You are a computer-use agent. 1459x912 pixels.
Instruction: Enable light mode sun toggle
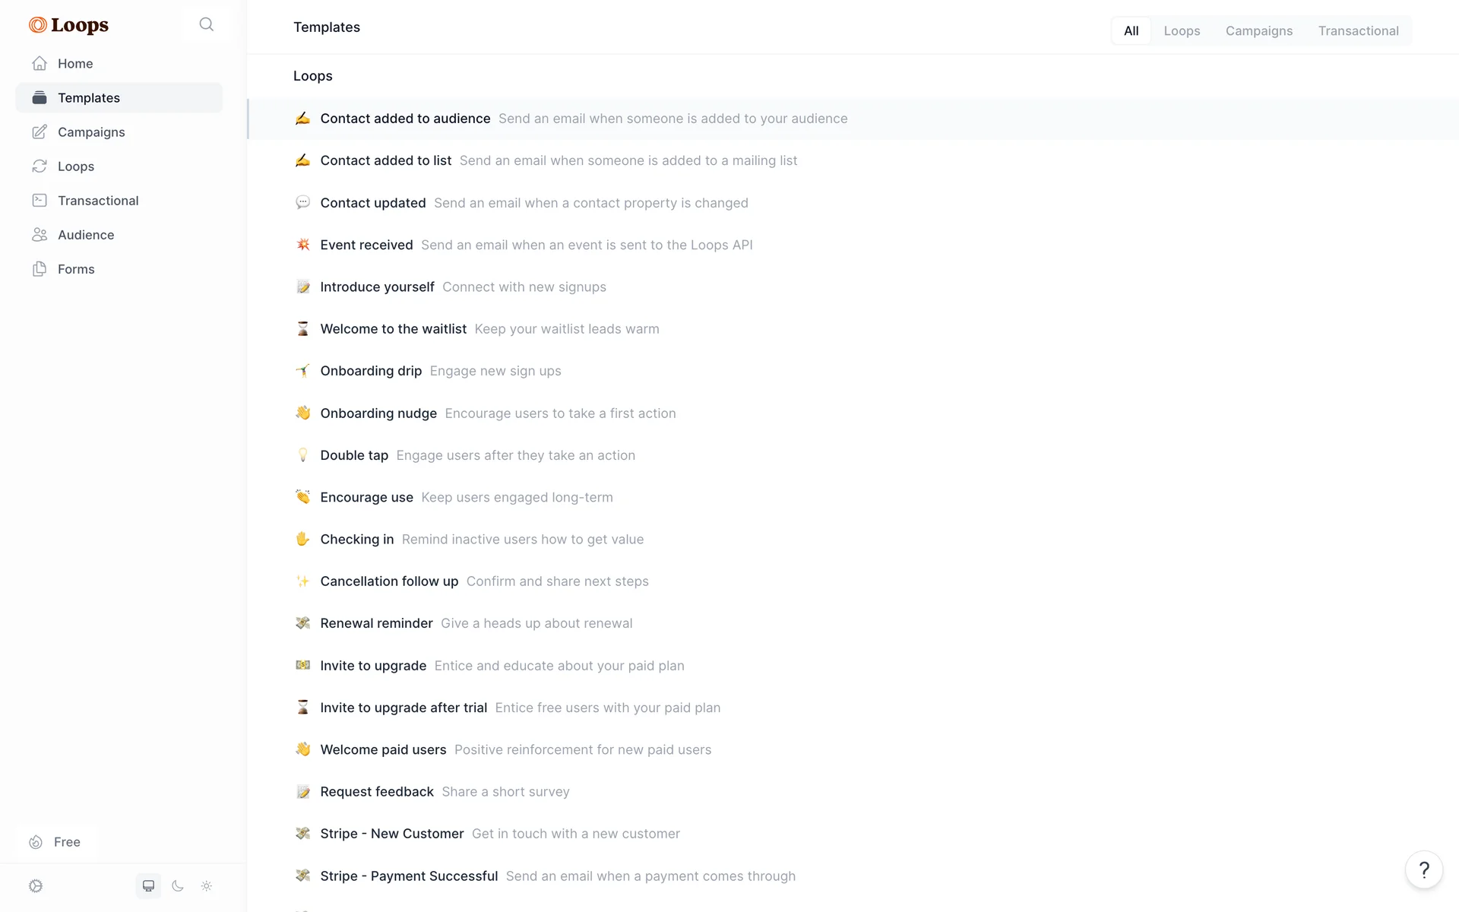(207, 885)
